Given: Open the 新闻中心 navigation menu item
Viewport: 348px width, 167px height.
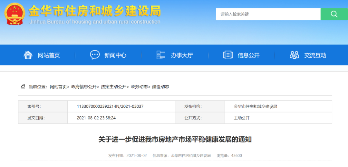Looking at the screenshot, I should click(x=115, y=55).
